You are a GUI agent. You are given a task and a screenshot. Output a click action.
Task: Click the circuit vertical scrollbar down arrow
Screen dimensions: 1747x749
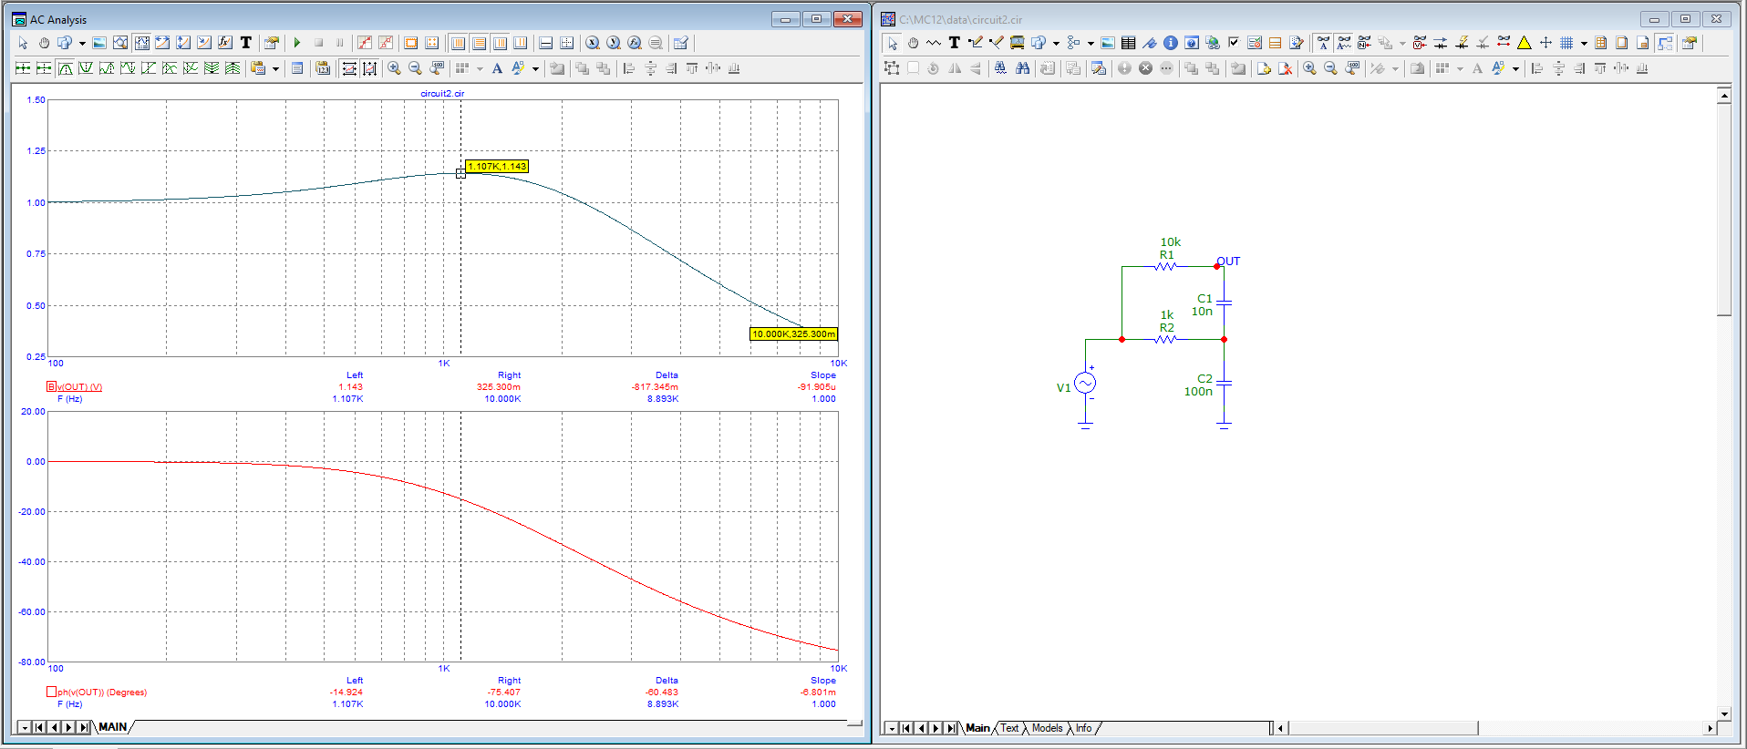coord(1723,714)
